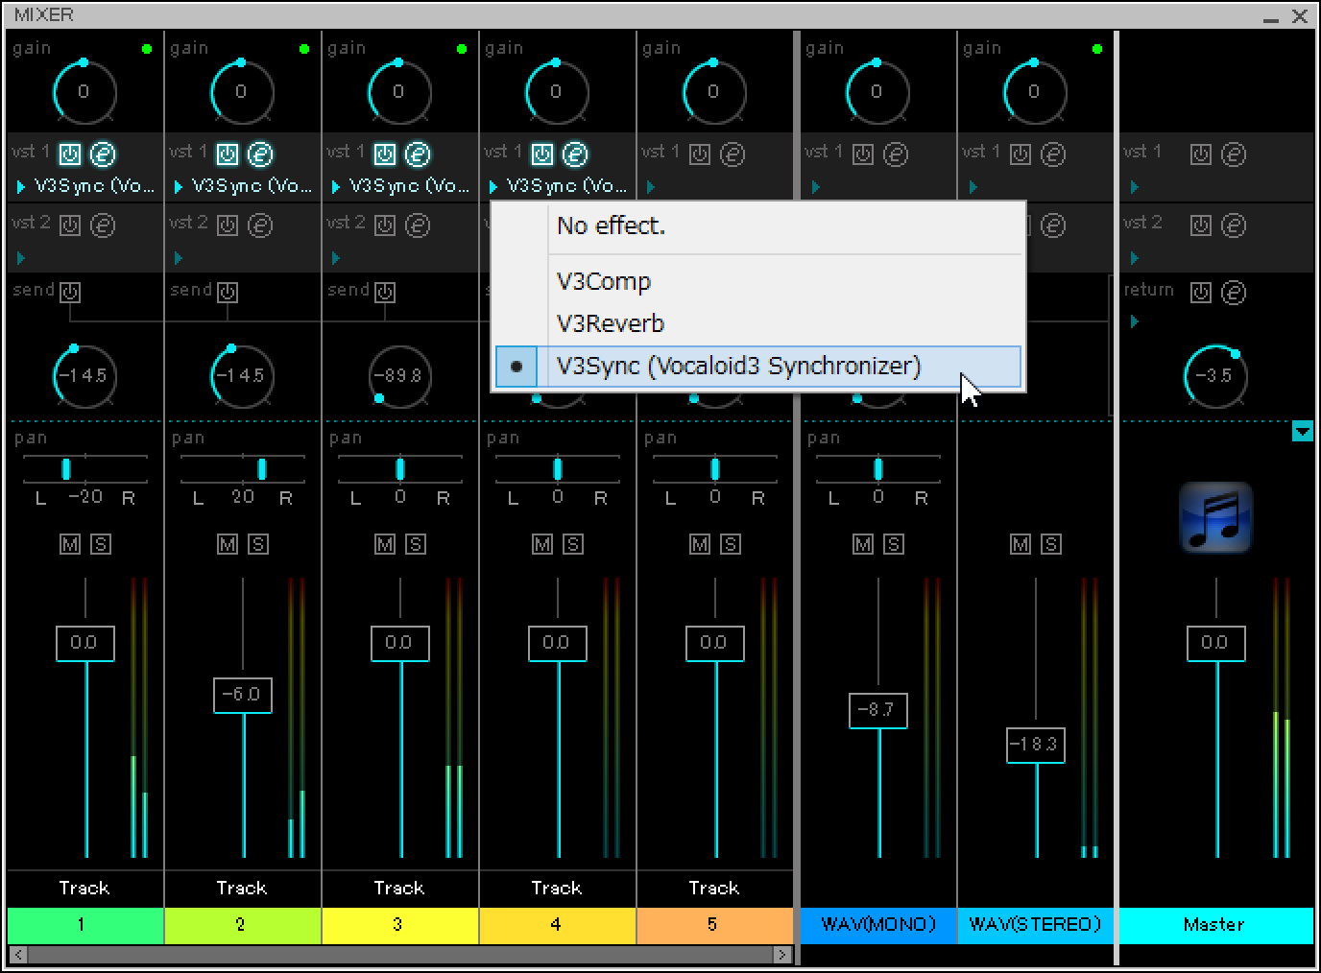Toggle vst 1 power on Track 5
Screen dimensions: 1321x973
700,154
